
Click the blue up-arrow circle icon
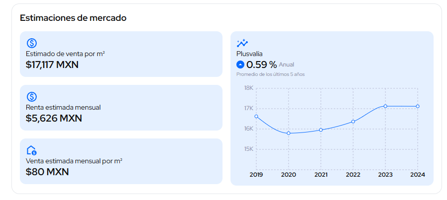point(240,65)
